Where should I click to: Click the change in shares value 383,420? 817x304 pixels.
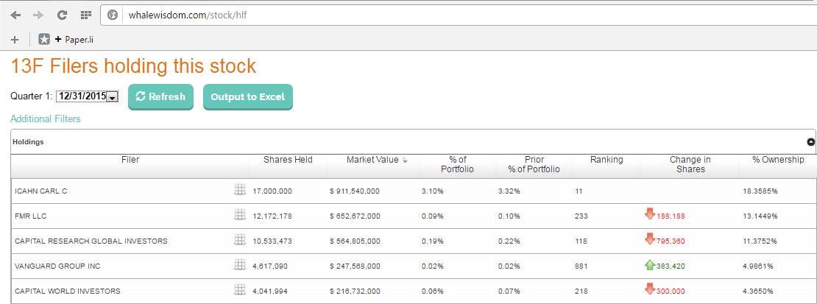click(x=671, y=266)
